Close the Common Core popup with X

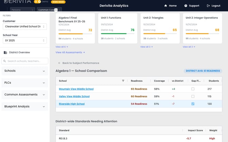(56, 10)
